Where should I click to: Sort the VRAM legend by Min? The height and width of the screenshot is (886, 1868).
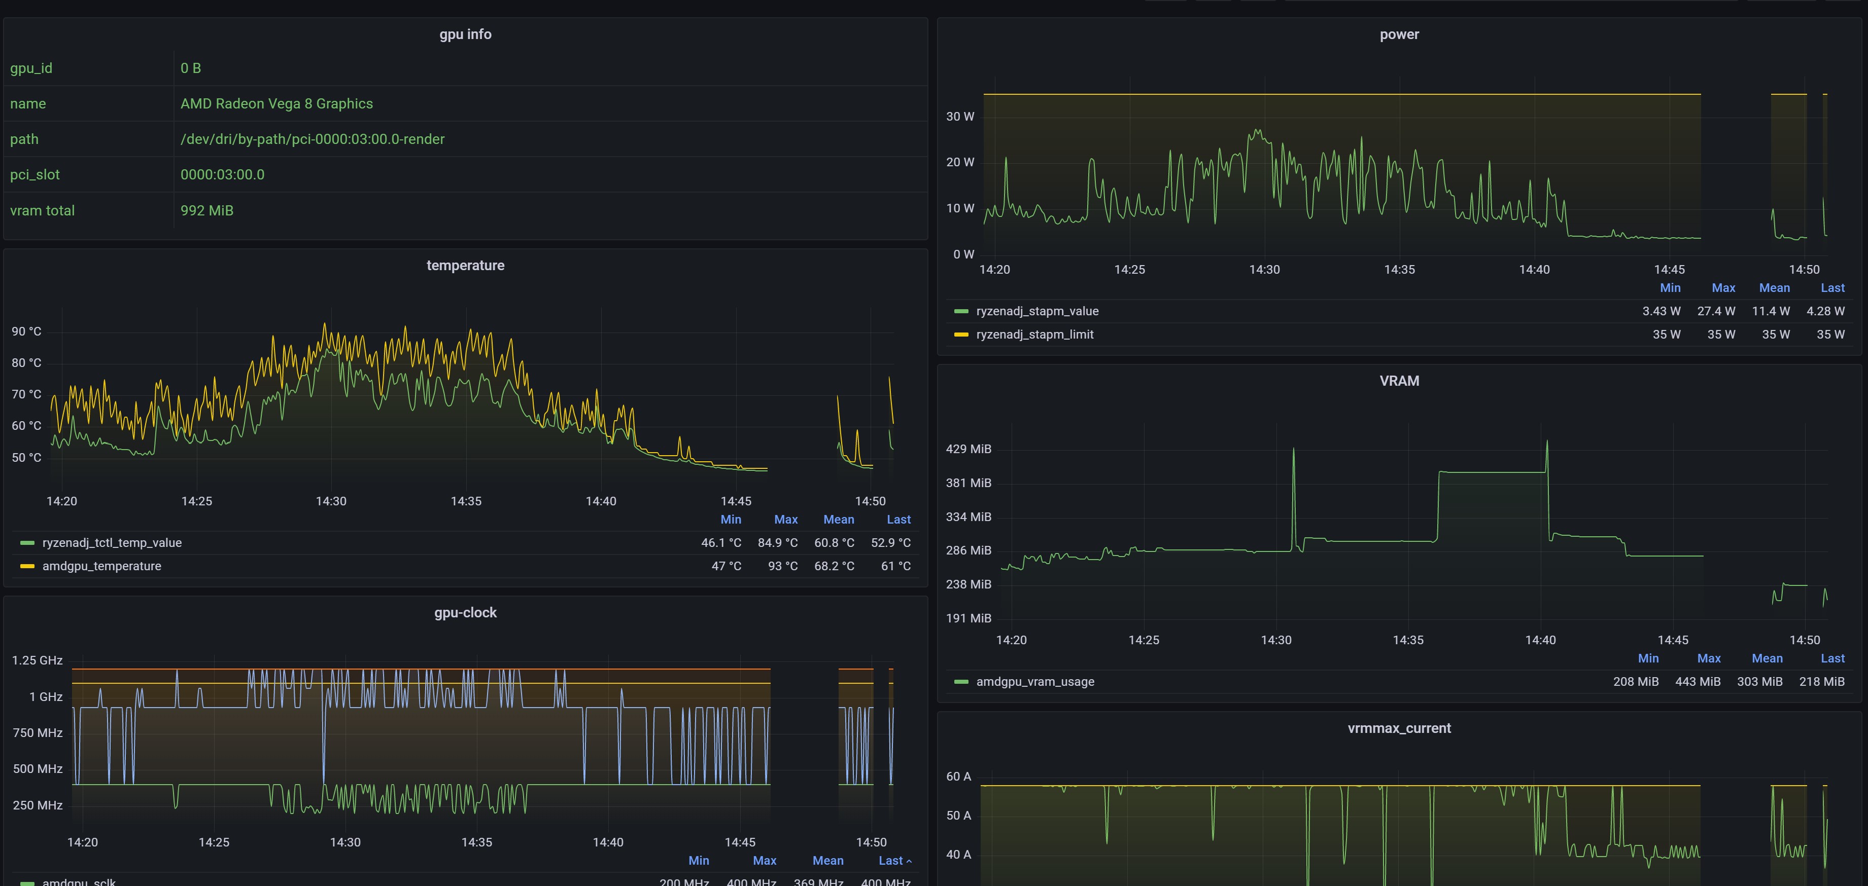(x=1648, y=658)
